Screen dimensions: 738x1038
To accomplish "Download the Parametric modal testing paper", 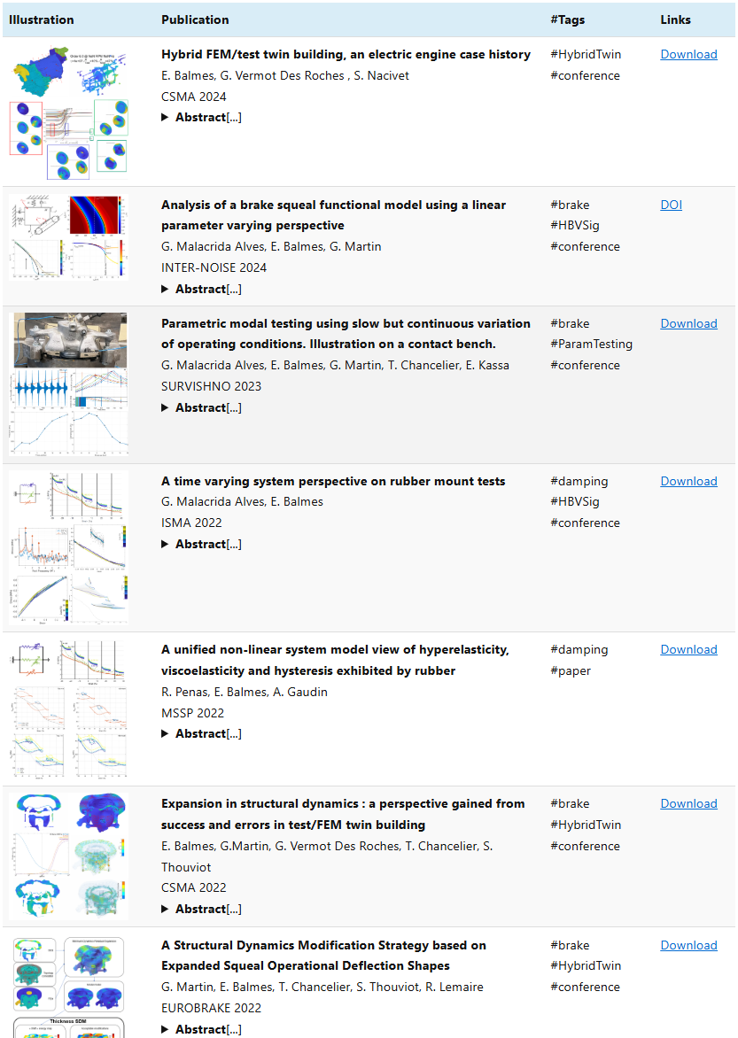I will point(688,322).
